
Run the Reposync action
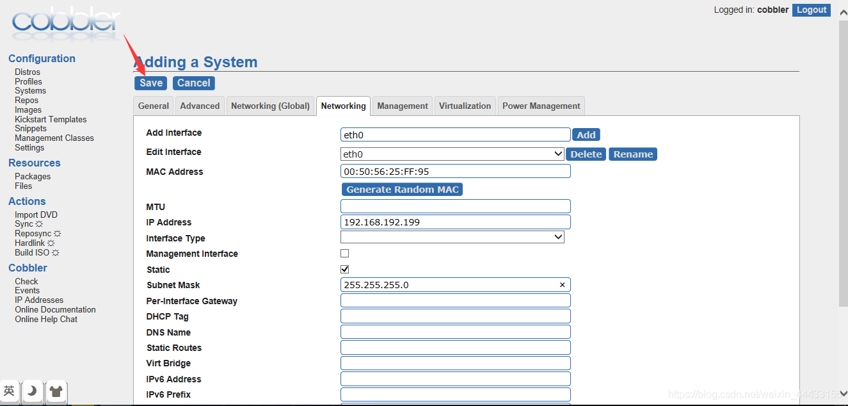click(38, 234)
